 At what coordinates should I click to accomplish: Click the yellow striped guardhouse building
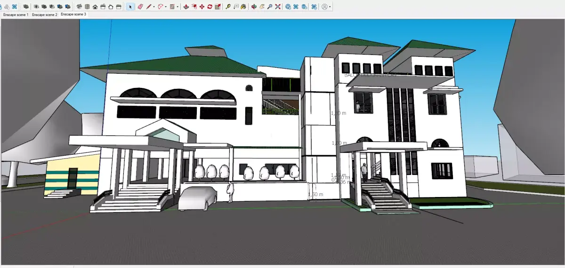pyautogui.click(x=66, y=176)
